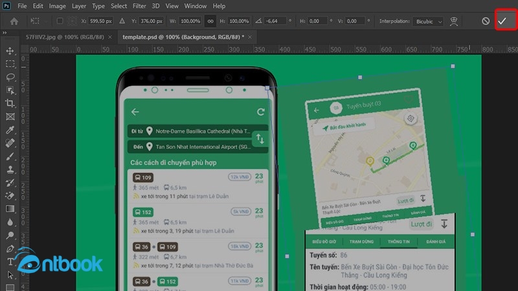Open the Type menu
The width and height of the screenshot is (518, 291).
(98, 6)
